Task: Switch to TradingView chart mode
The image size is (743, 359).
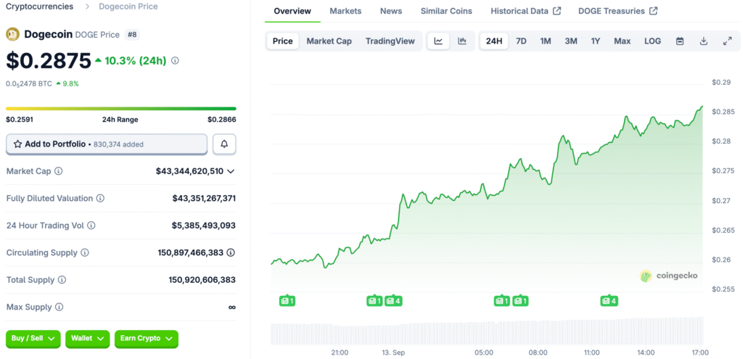Action: [390, 41]
